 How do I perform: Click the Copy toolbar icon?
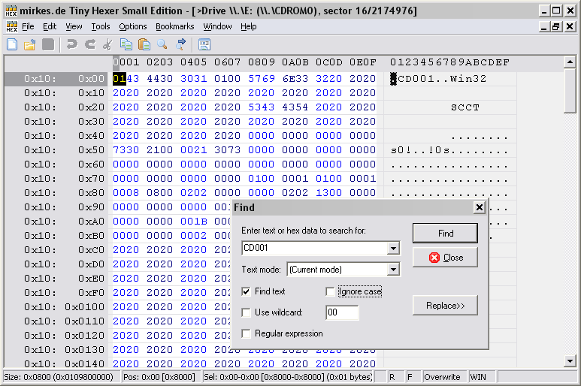(126, 45)
